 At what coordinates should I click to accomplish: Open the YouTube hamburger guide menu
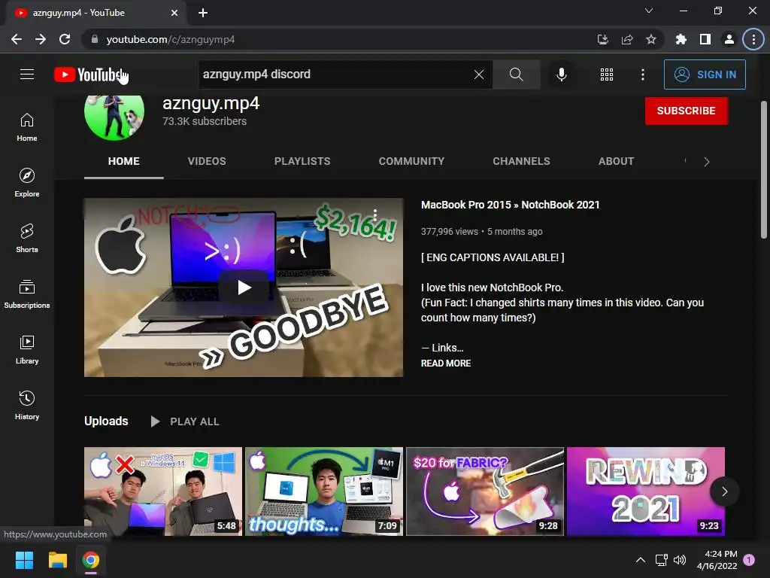[x=27, y=75]
